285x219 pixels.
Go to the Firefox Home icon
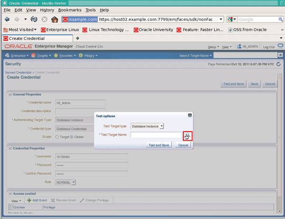[55, 19]
